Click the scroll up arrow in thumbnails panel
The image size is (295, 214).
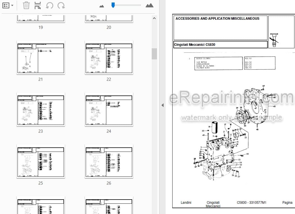click(154, 18)
